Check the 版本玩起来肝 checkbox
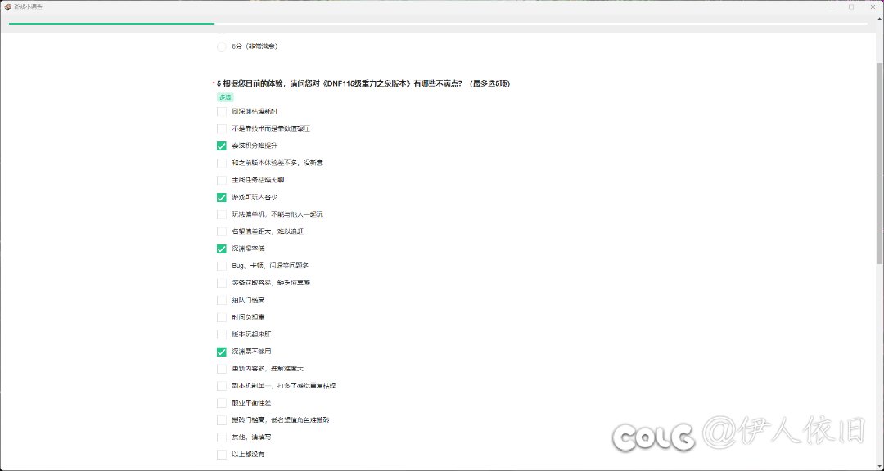The height and width of the screenshot is (471, 884). click(x=222, y=334)
